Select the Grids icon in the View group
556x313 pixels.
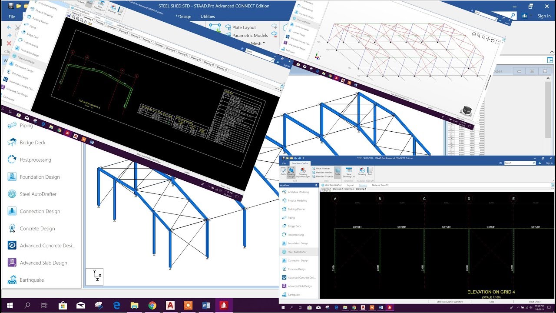(337, 171)
